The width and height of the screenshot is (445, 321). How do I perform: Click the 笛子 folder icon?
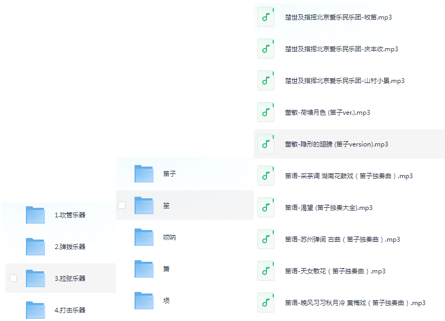pos(144,173)
